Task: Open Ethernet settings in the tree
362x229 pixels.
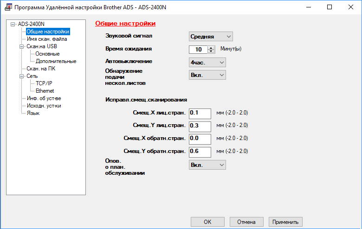Action: (45, 91)
